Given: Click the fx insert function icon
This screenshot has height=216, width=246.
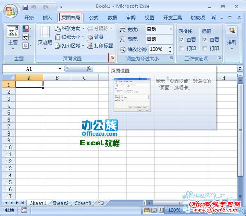Looking at the screenshot, I should click(89, 69).
